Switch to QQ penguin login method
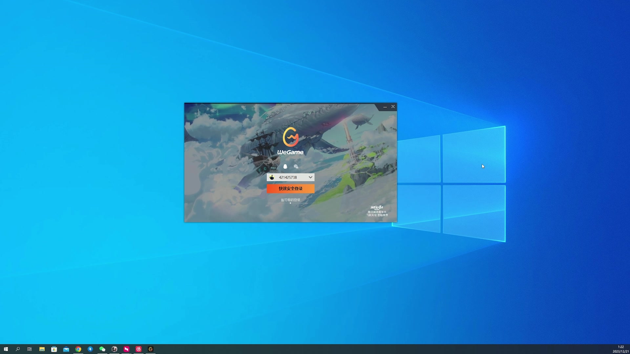 tap(285, 167)
